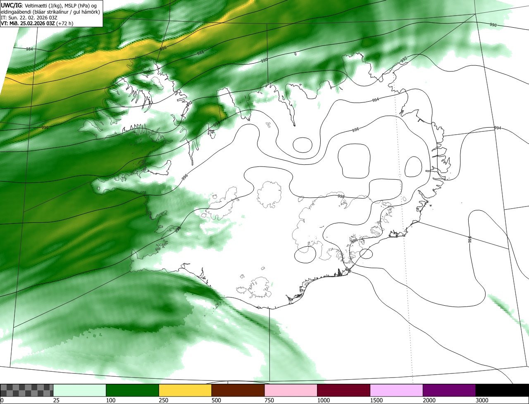This screenshot has width=529, height=404.
Task: Click the '988' isobar label
Action: tap(200, 53)
